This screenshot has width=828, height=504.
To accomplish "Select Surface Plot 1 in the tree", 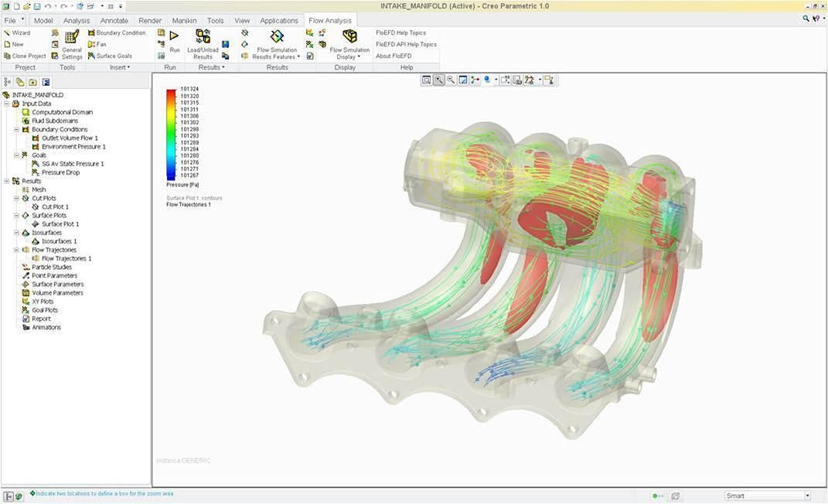I will coord(60,224).
